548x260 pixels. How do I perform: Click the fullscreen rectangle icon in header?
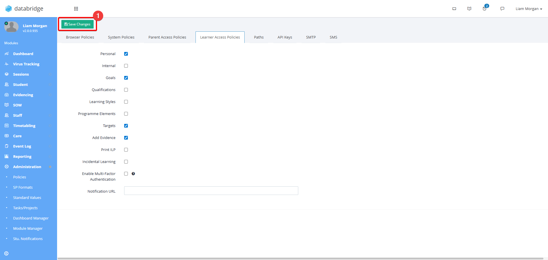coord(454,9)
